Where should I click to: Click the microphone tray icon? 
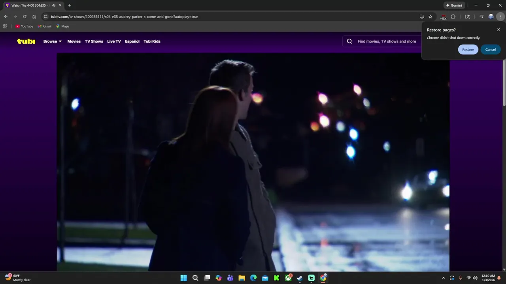[460, 278]
